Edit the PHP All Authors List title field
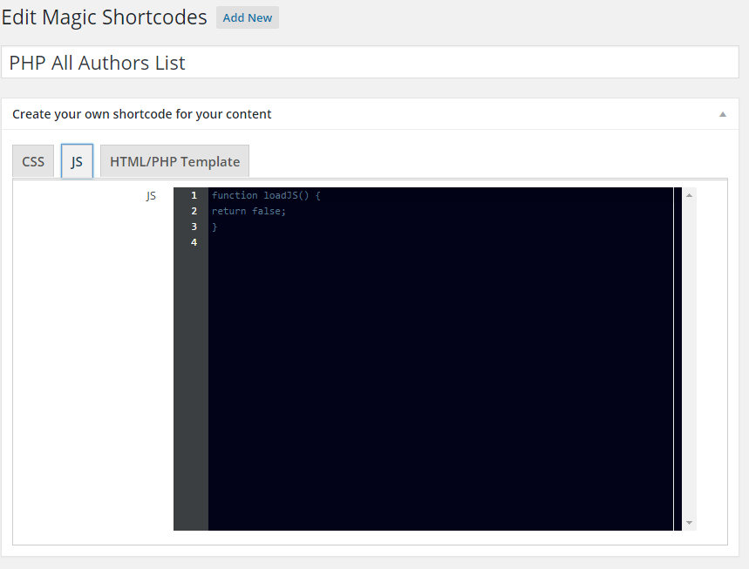Viewport: 749px width, 569px height. point(371,63)
